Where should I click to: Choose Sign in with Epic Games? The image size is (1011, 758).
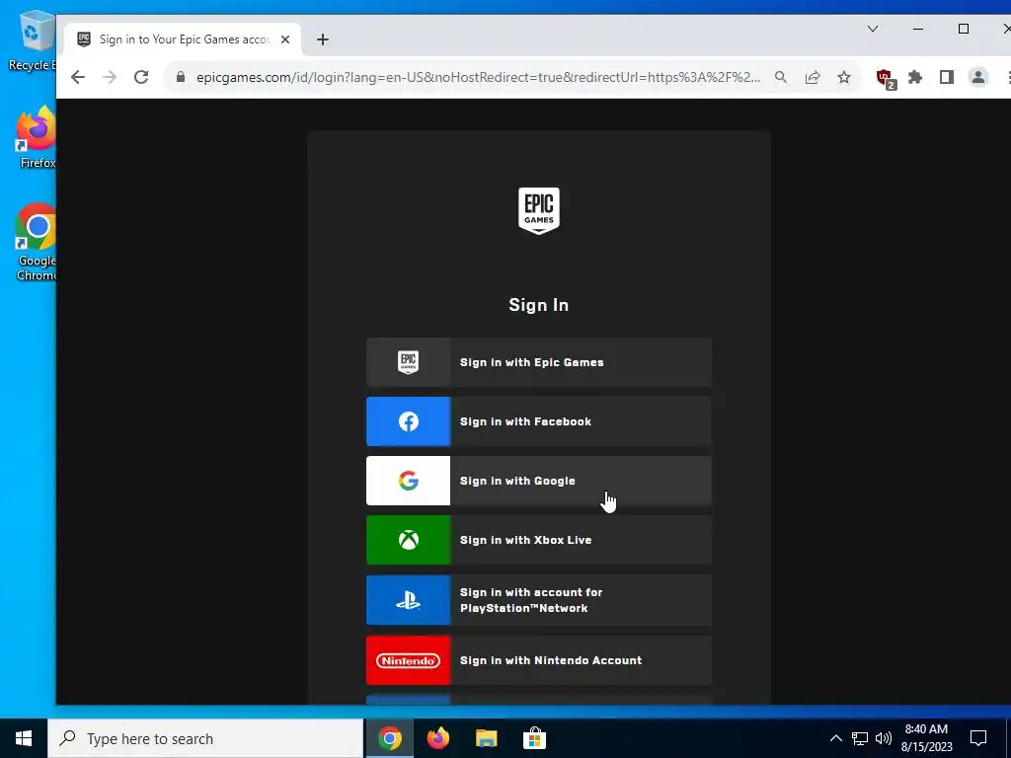pos(538,362)
